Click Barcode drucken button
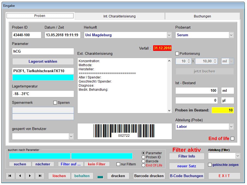 click(149, 176)
